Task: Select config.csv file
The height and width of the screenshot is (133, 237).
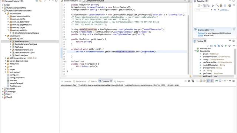Action: point(14,75)
